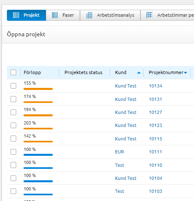Screen dimensions: 194x201
Task: Click the Förlopp column header
Action: pyautogui.click(x=32, y=72)
